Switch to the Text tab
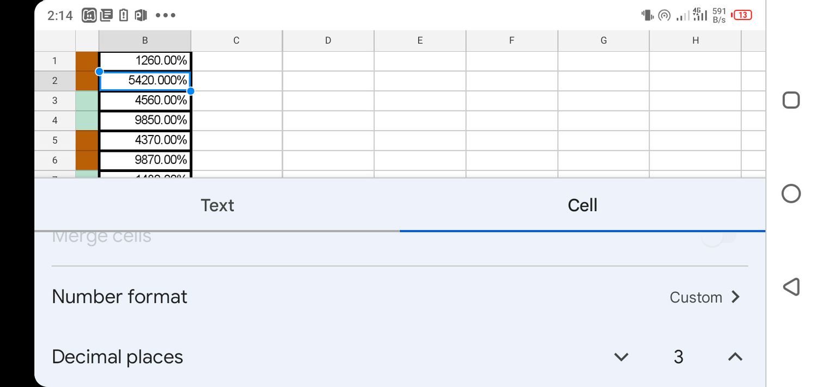Viewport: 817px width, 387px height. coord(217,205)
